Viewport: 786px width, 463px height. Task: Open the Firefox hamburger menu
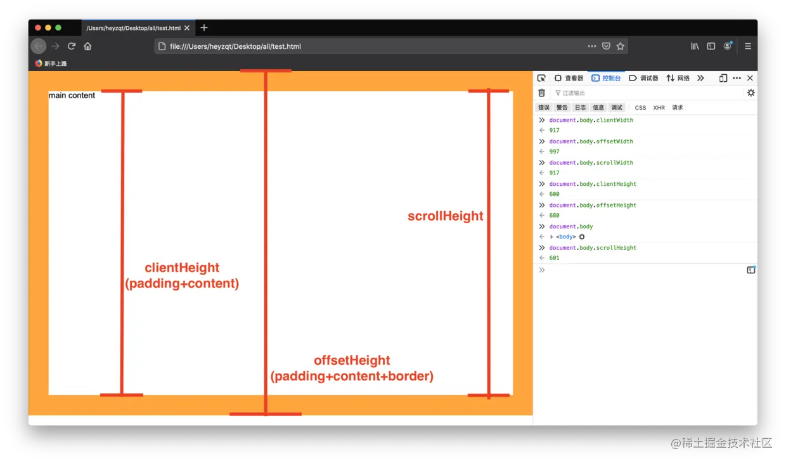748,46
